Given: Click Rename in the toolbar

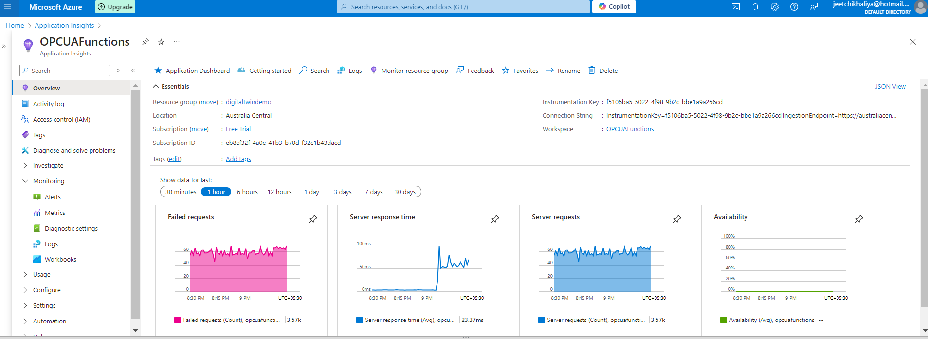Looking at the screenshot, I should (563, 71).
